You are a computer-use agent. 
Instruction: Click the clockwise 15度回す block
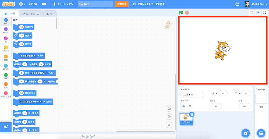click(23, 36)
